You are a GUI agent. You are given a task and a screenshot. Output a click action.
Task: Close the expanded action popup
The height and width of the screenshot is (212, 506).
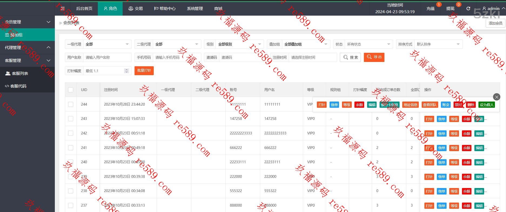click(497, 97)
